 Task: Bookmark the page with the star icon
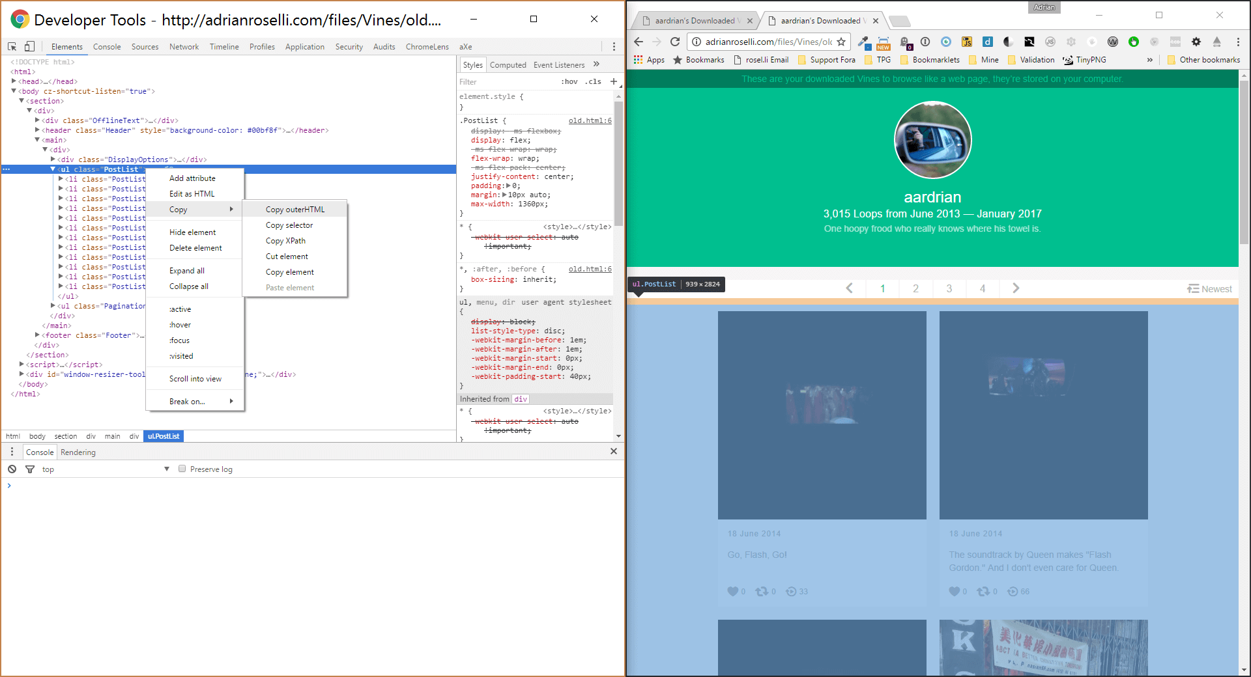click(841, 42)
